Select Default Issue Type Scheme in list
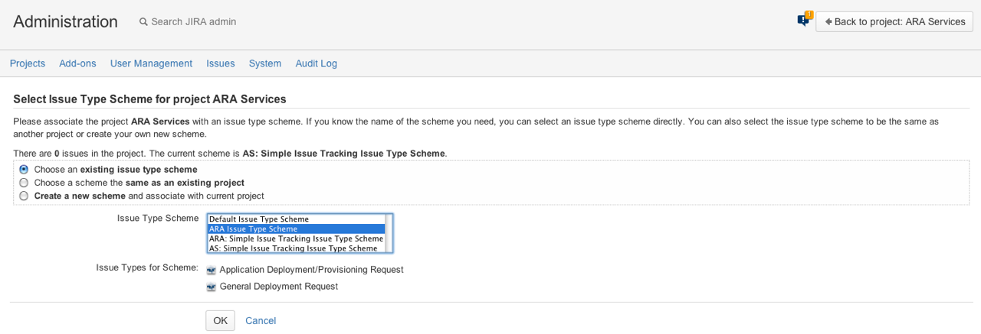 (x=296, y=219)
